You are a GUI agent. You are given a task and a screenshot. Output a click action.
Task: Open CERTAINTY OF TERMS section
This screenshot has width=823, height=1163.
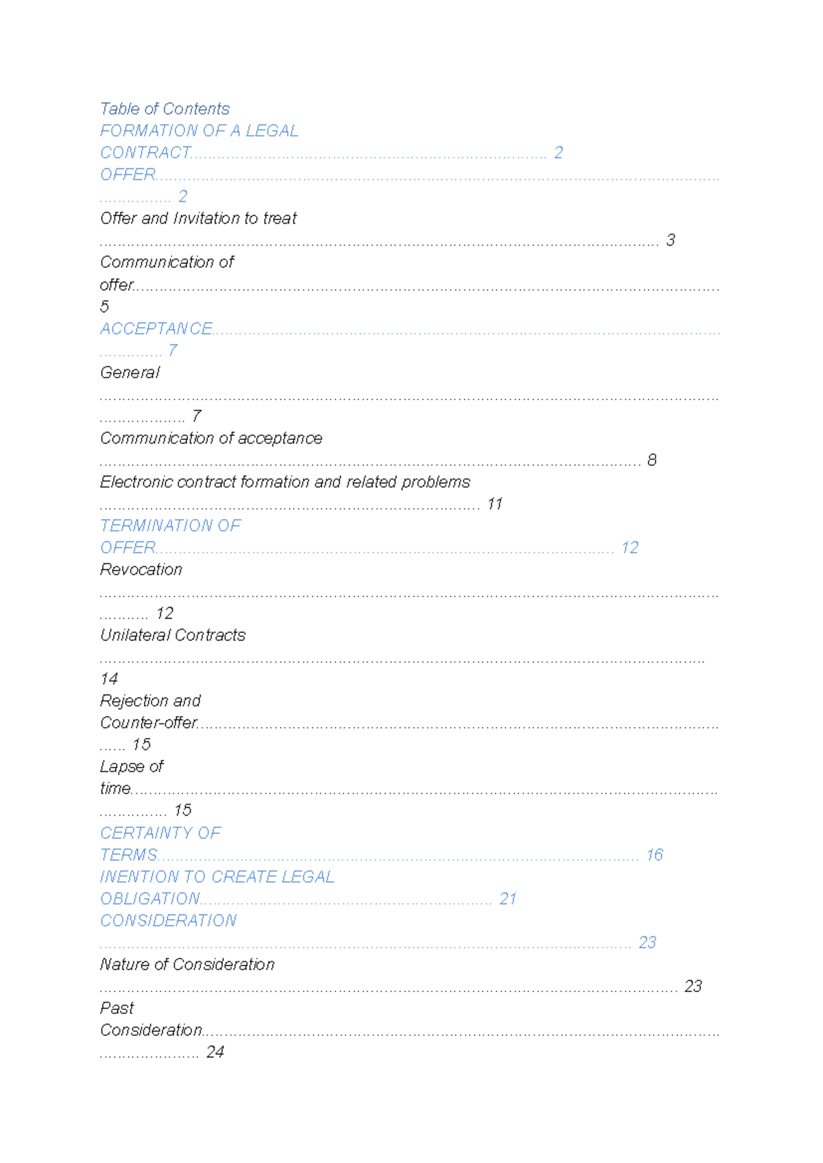coord(160,833)
